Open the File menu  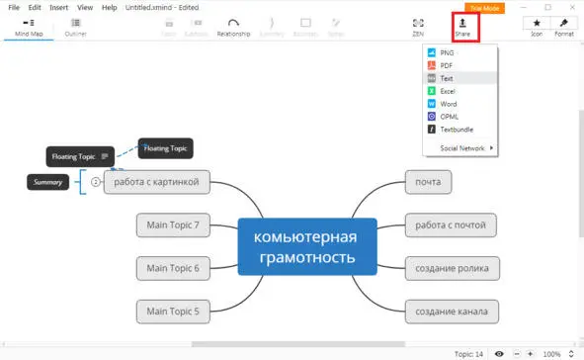click(x=14, y=8)
